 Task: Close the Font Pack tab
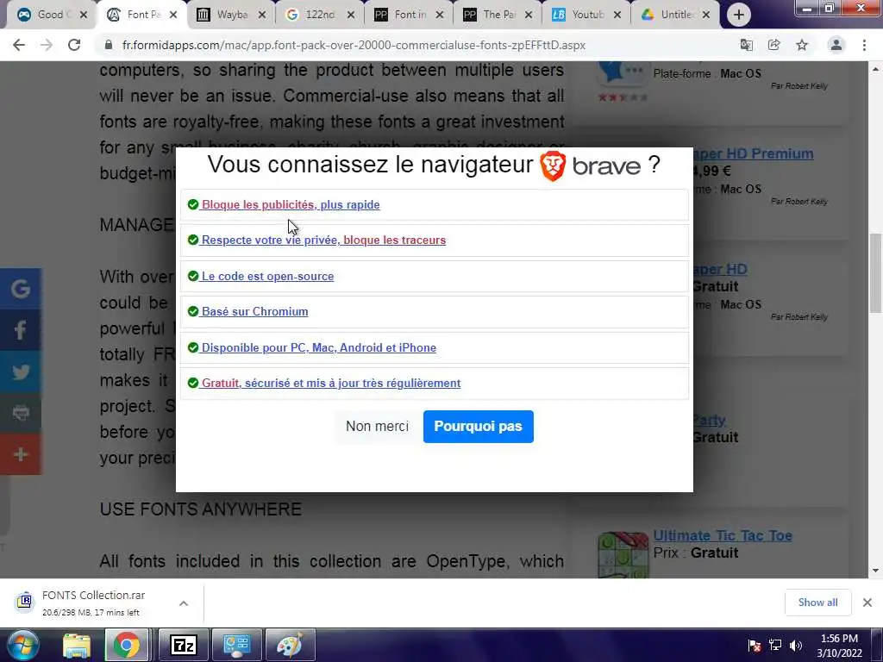[x=173, y=15]
